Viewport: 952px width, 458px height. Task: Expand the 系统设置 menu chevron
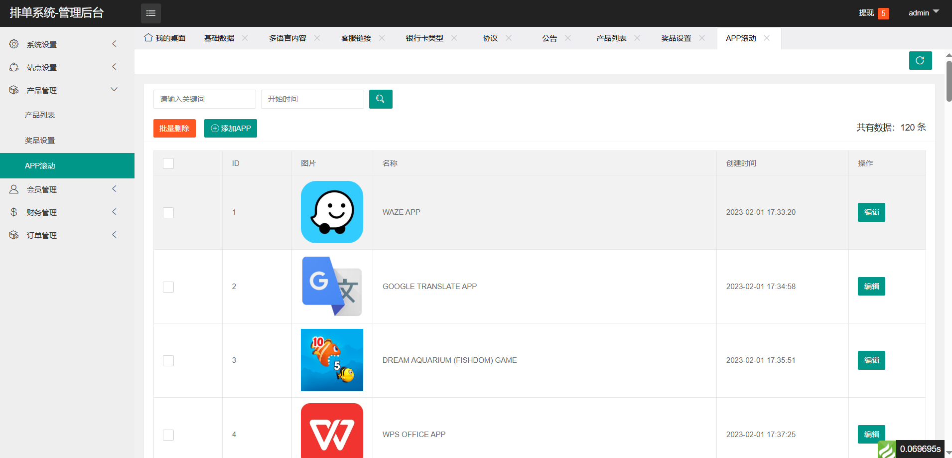[114, 44]
